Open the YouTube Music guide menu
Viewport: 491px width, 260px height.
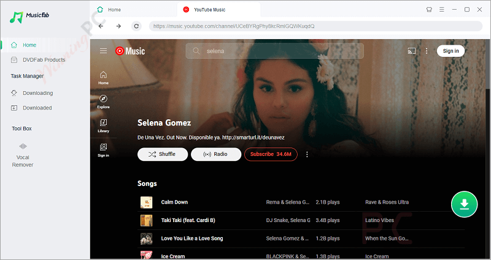(103, 51)
